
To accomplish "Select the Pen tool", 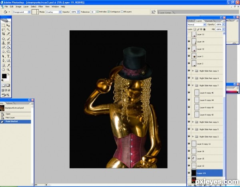I will [3, 60].
